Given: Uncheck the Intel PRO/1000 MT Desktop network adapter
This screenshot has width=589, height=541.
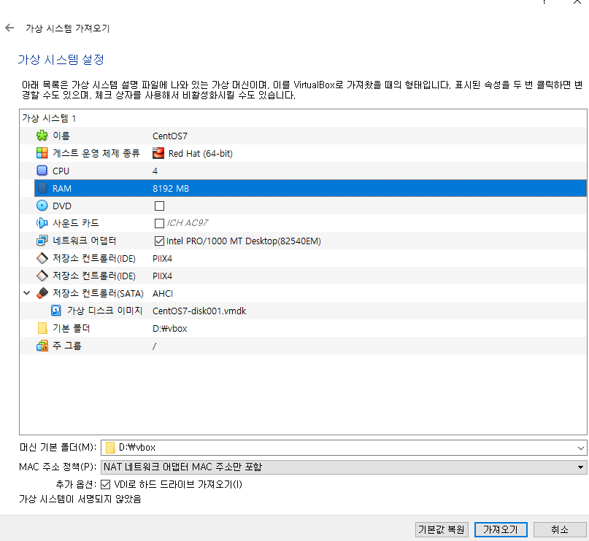Looking at the screenshot, I should point(159,241).
